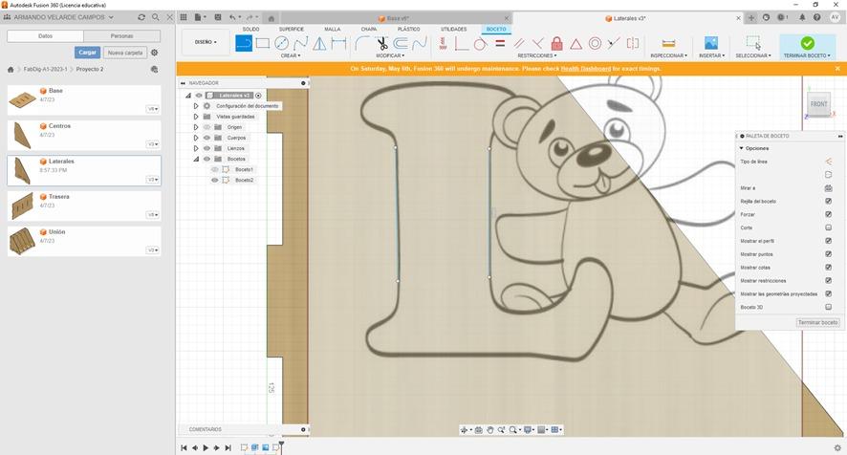Switch to the SÓLIDO ribbon tab
The height and width of the screenshot is (455, 847).
coord(250,30)
